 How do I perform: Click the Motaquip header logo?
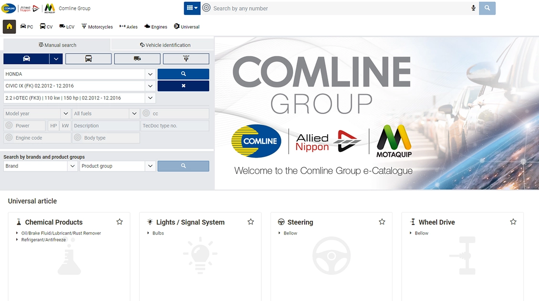point(50,8)
